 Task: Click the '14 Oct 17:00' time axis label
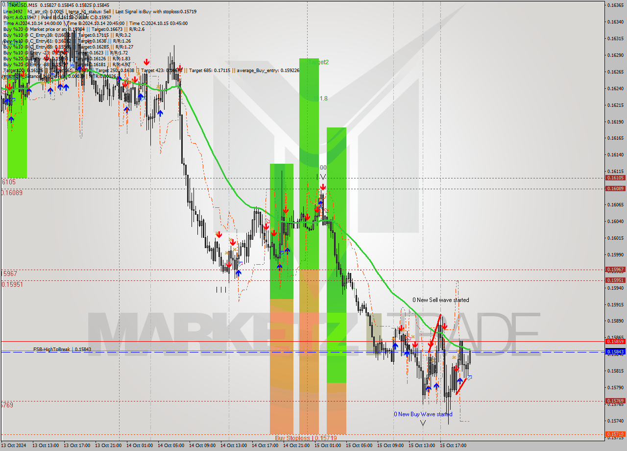coord(265,446)
